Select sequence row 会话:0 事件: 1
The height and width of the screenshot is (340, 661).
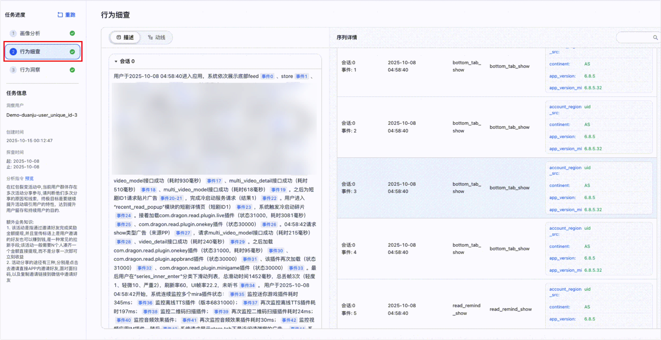(x=497, y=72)
